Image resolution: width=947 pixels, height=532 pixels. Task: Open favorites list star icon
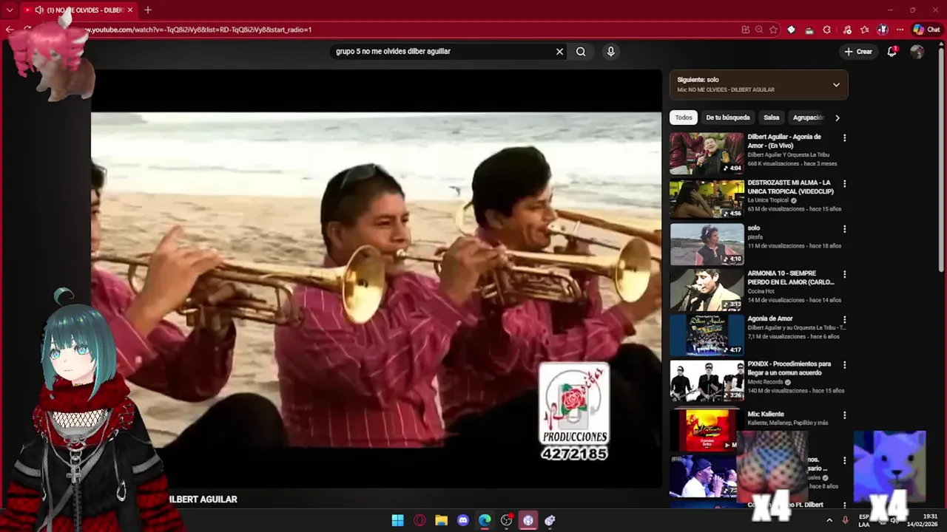click(864, 30)
